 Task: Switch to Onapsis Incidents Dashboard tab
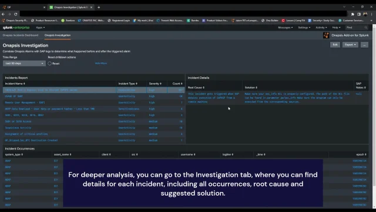click(x=21, y=35)
